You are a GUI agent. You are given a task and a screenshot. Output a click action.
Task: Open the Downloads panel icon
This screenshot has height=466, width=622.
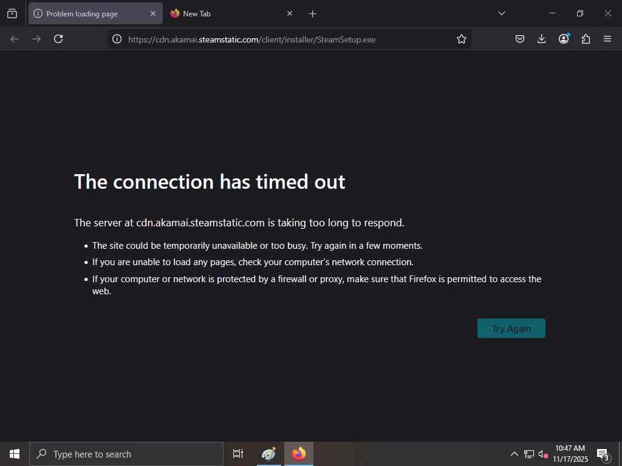tap(541, 39)
